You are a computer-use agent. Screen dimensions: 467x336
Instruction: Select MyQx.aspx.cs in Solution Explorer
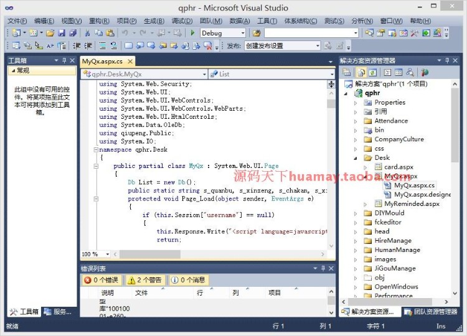414,185
